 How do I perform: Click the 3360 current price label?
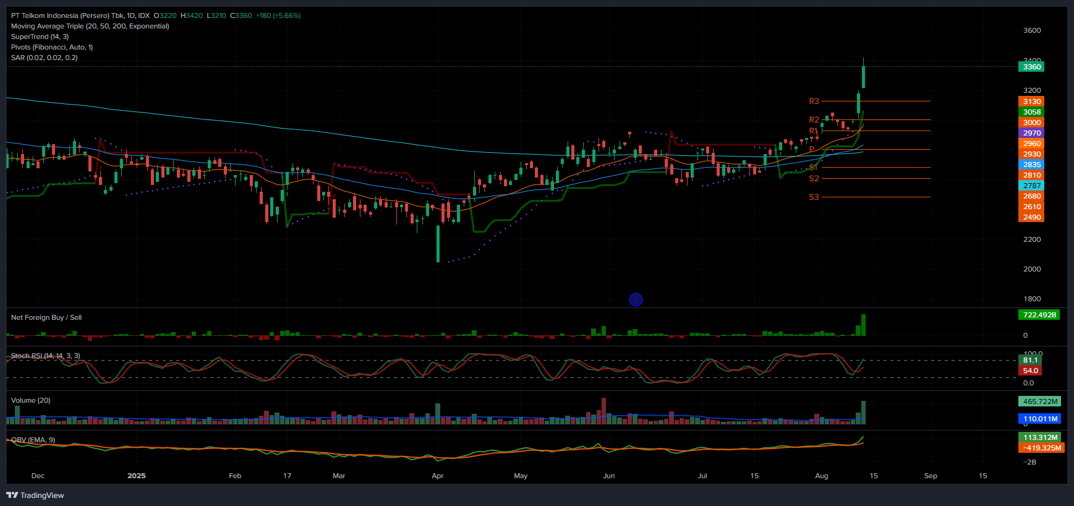(x=1031, y=67)
